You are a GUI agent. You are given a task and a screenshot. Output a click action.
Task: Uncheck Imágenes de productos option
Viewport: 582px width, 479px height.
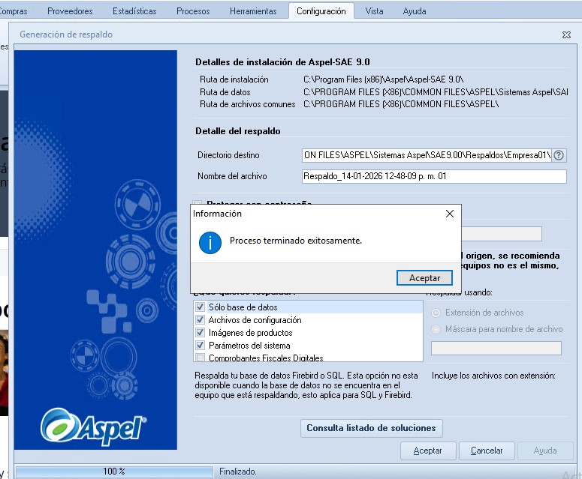click(x=200, y=332)
